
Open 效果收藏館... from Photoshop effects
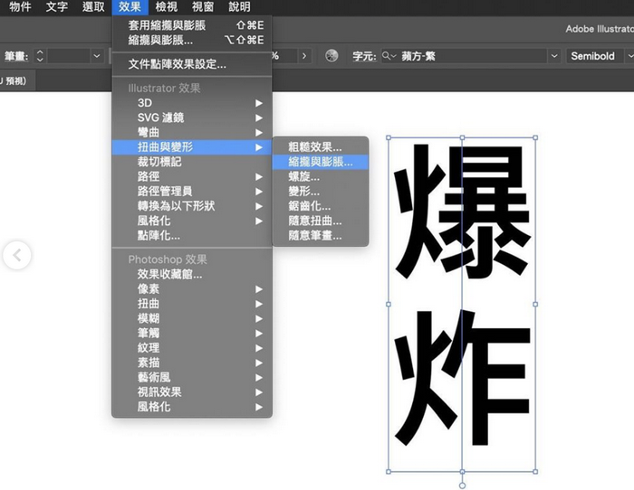point(170,274)
